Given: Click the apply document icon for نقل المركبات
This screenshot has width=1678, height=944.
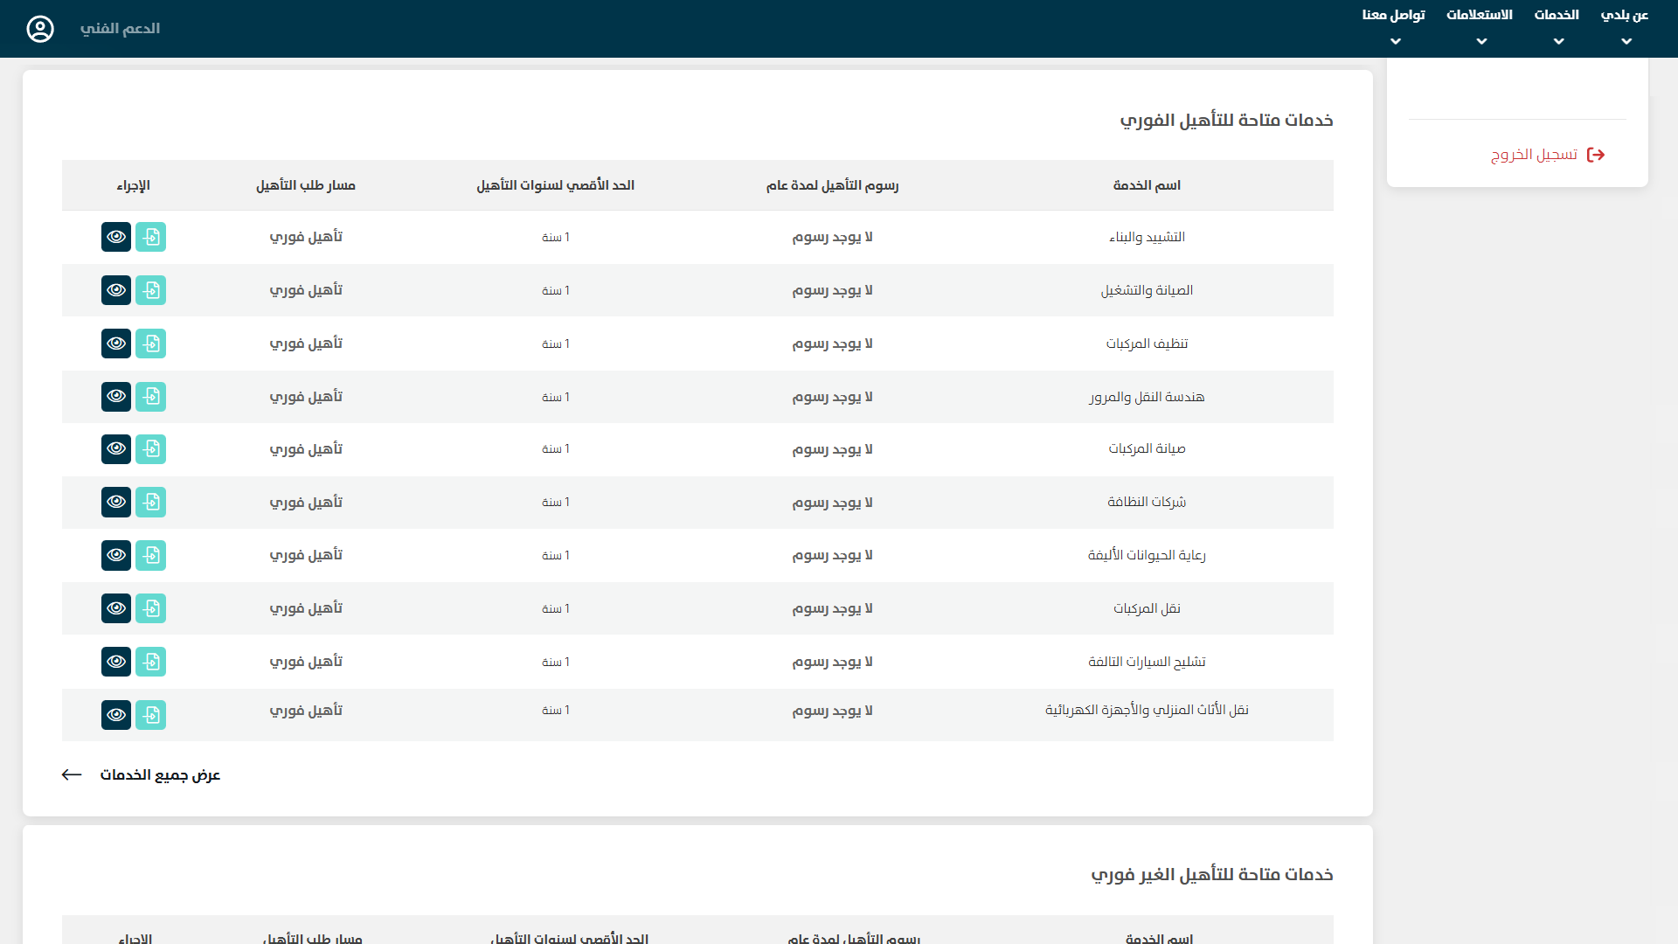Looking at the screenshot, I should tap(151, 608).
